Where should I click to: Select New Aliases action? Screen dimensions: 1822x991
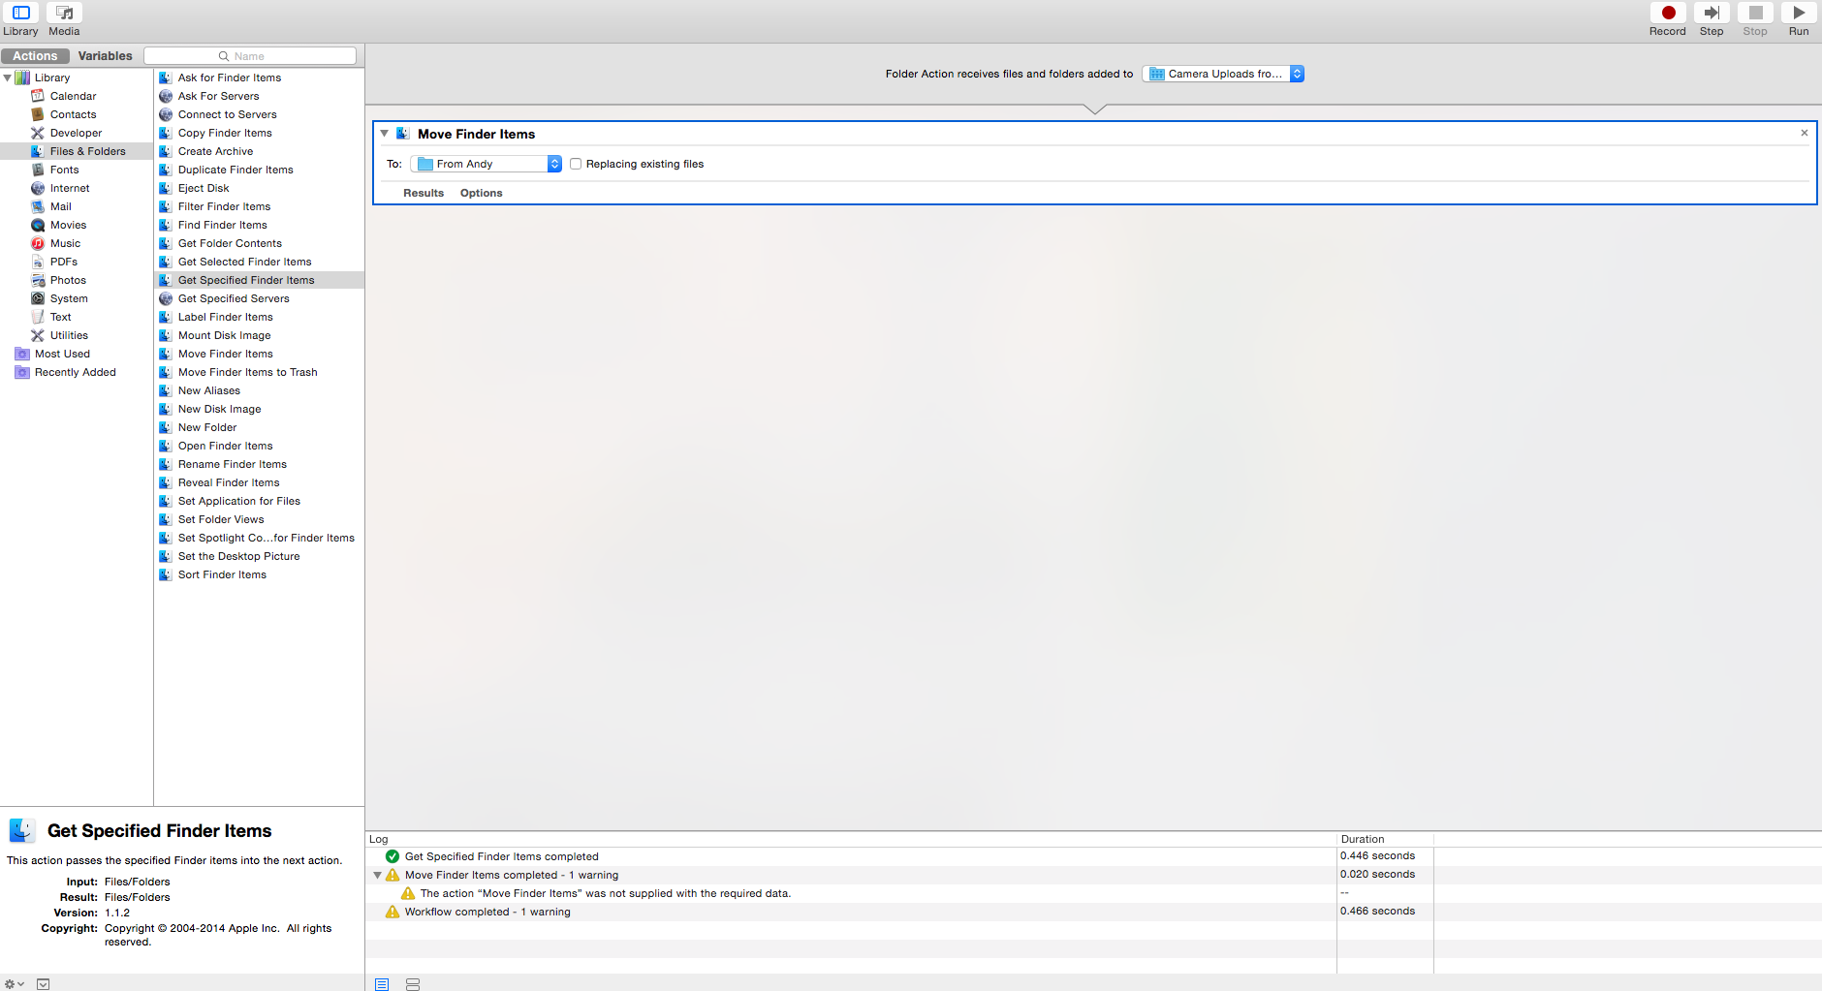260,390
